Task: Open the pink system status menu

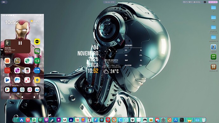Action: click(x=213, y=2)
